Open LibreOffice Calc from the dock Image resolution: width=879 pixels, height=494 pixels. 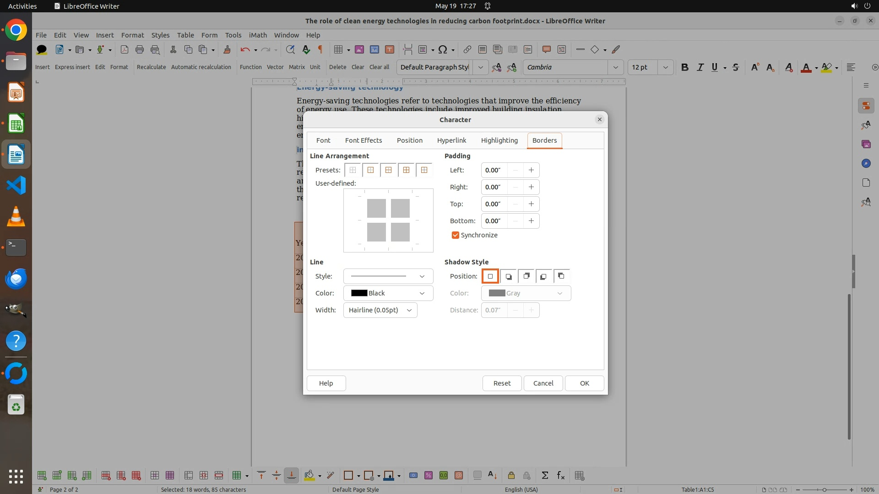[x=16, y=124]
